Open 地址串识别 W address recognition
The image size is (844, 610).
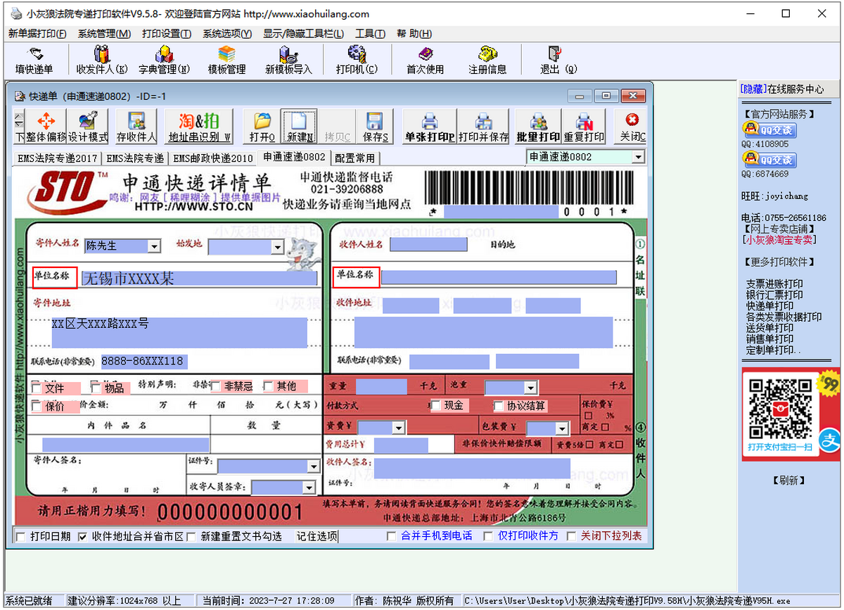199,127
